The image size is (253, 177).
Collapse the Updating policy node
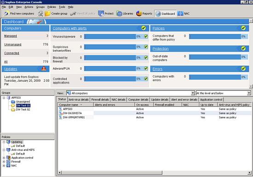coord(4,142)
